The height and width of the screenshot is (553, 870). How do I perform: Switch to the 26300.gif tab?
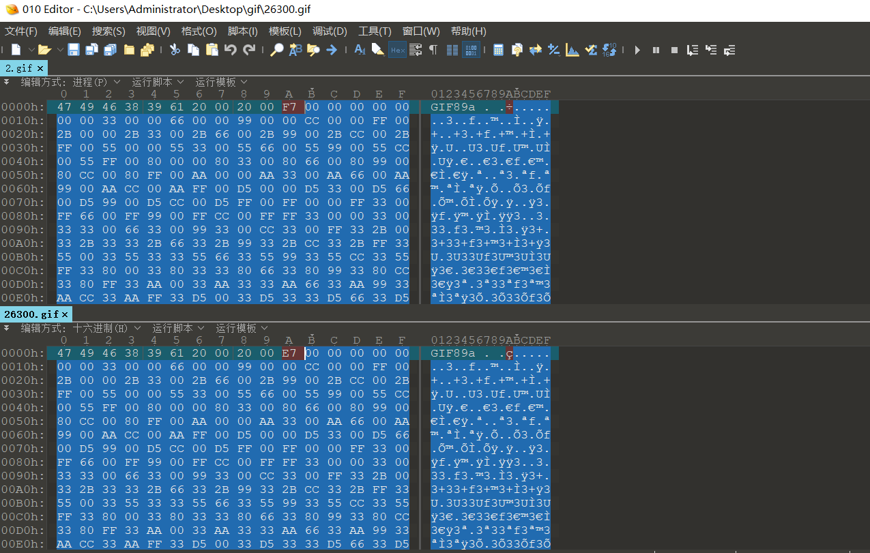tap(31, 314)
